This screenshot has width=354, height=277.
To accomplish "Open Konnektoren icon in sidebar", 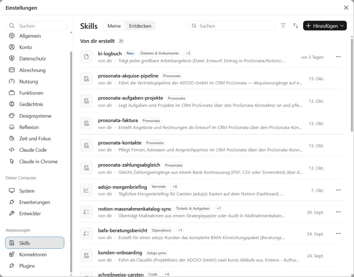I will click(x=12, y=254).
